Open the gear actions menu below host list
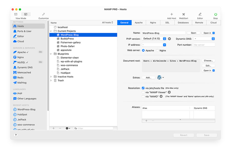 click(68, 128)
